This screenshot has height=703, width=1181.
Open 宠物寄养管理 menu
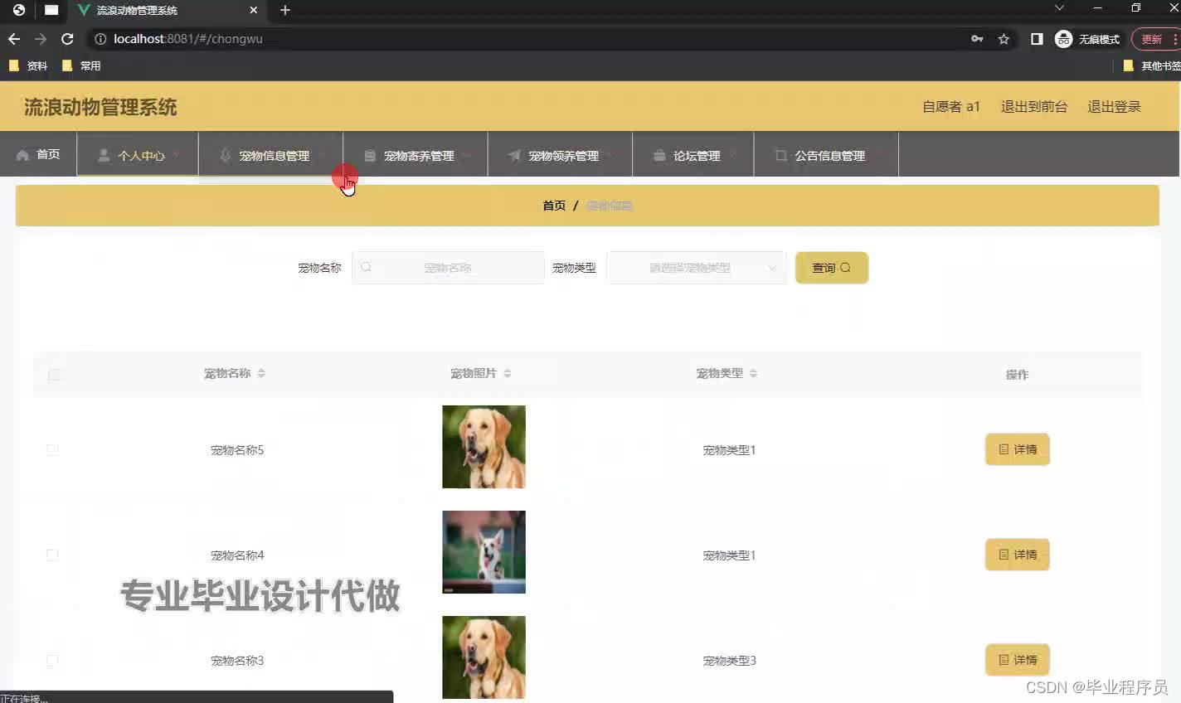[x=416, y=155]
